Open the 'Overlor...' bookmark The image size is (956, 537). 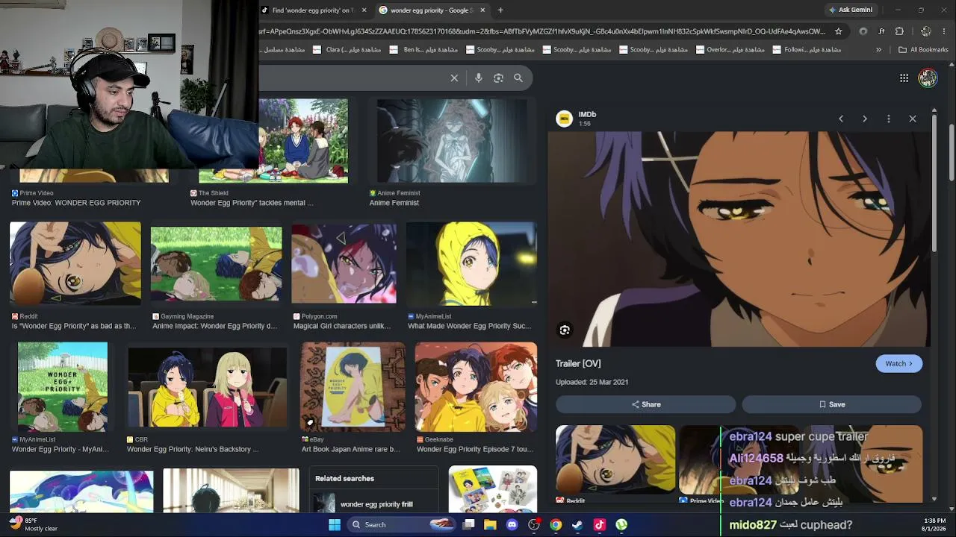[731, 50]
